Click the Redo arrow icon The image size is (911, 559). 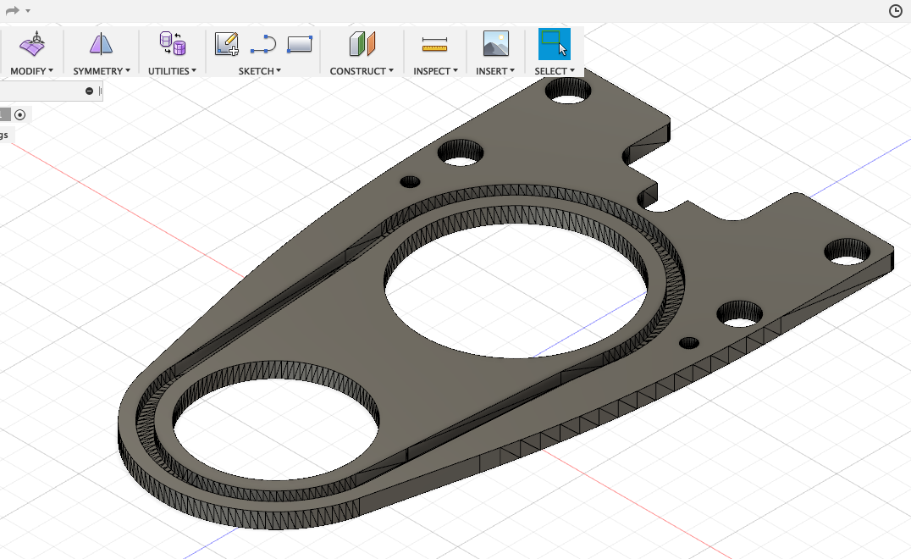pyautogui.click(x=12, y=10)
